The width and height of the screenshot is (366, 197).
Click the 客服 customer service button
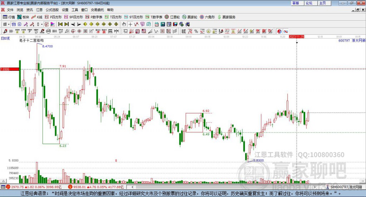tap(297, 3)
